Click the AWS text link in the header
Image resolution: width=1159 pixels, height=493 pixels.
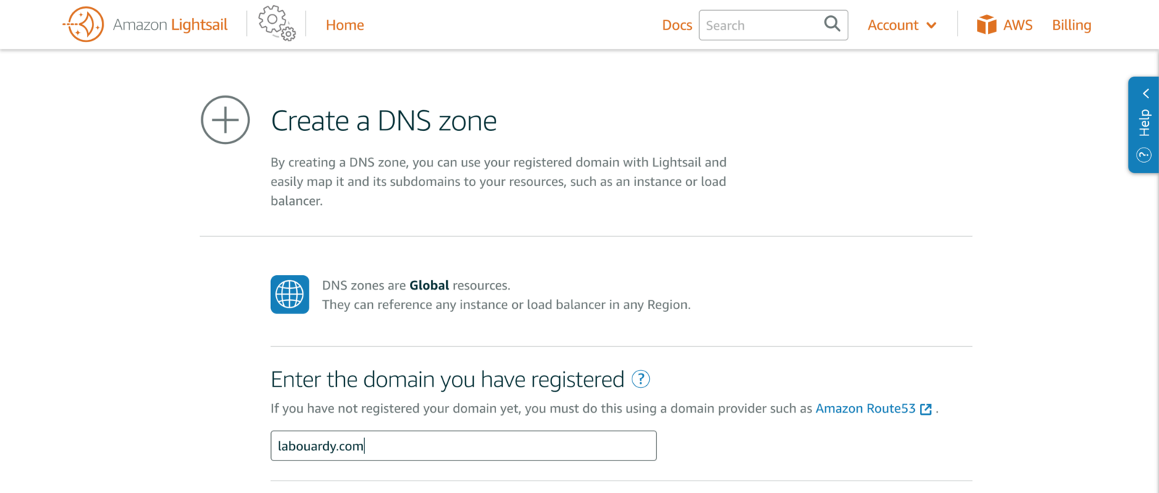click(1018, 25)
